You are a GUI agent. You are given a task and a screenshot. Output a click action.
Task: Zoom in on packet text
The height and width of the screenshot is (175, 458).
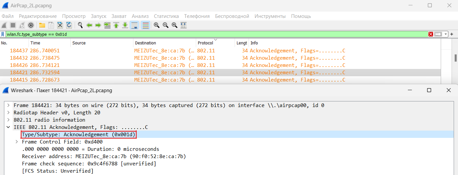tap(157, 25)
